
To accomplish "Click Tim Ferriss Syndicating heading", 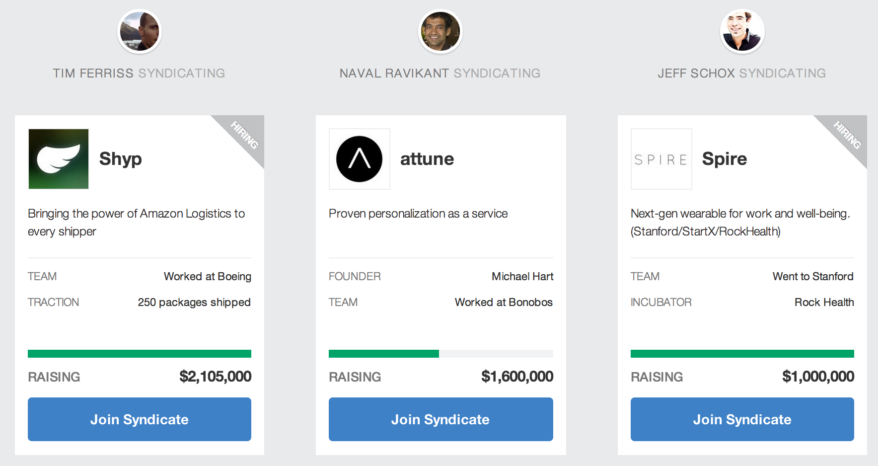I will pos(139,73).
